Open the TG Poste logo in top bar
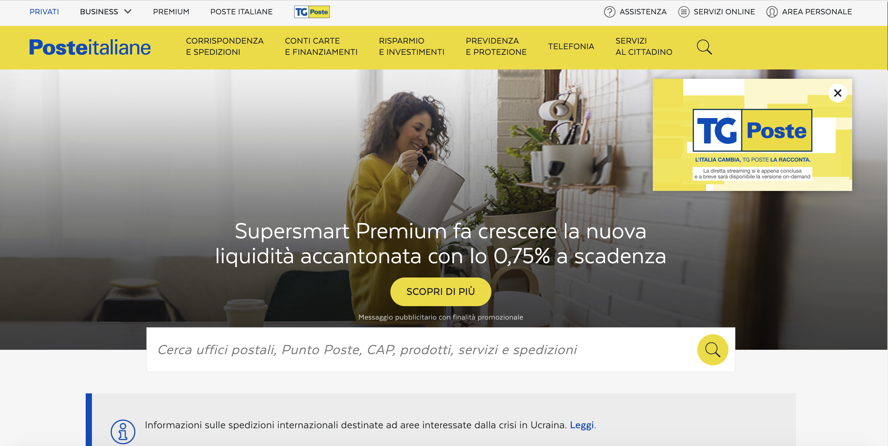Viewport: 888px width, 446px height. pos(312,12)
